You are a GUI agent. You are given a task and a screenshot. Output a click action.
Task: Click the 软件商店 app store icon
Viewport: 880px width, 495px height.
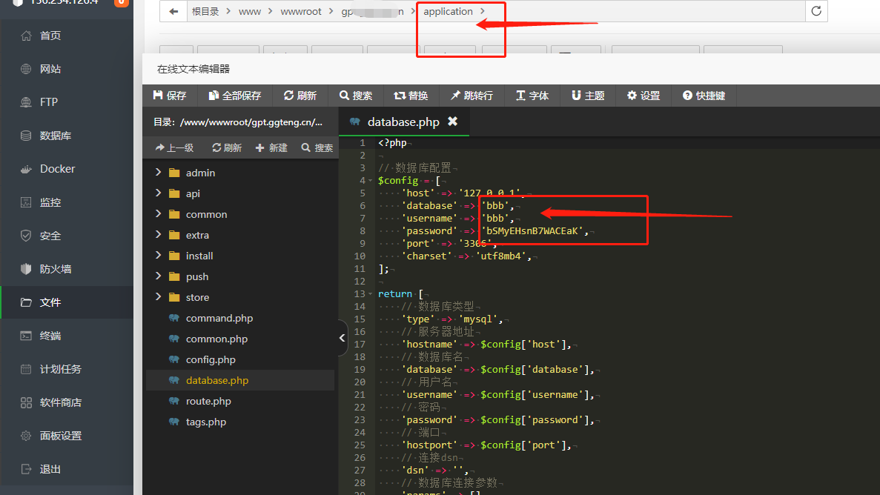[x=26, y=402]
